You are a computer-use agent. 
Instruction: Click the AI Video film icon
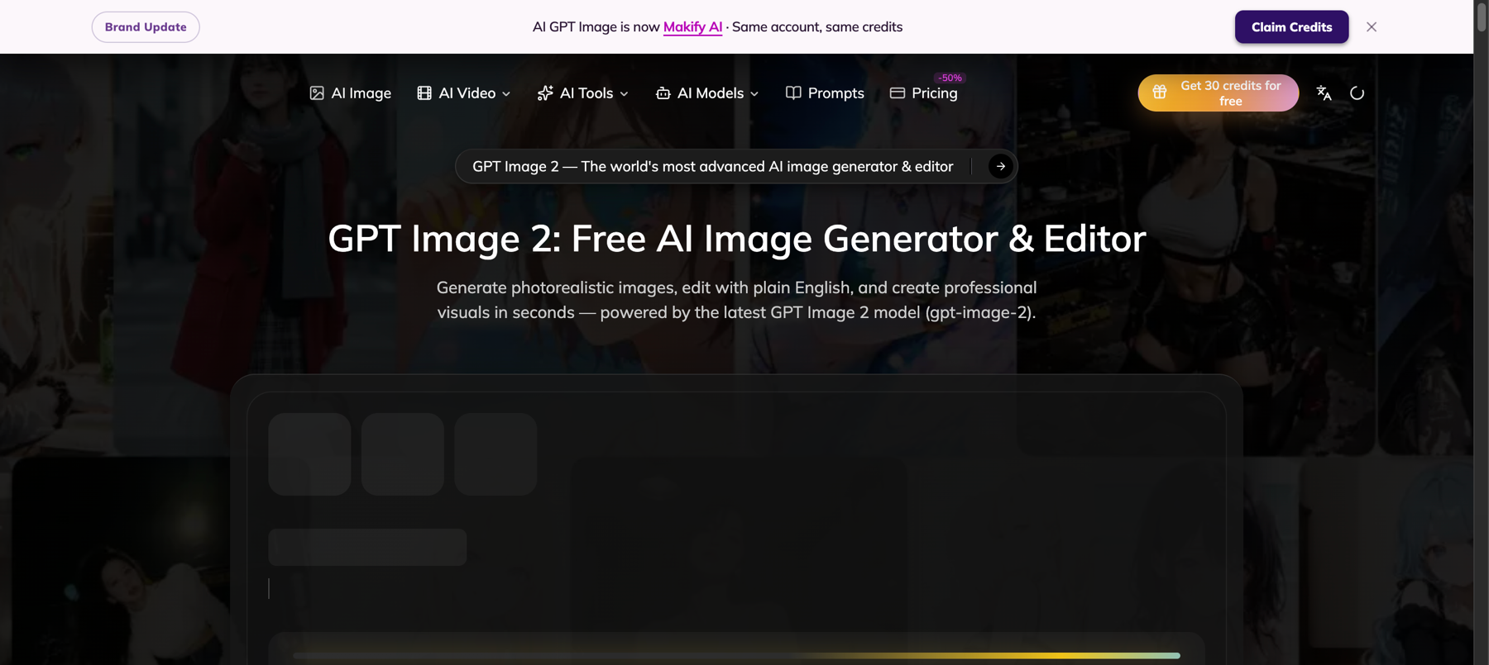(424, 93)
